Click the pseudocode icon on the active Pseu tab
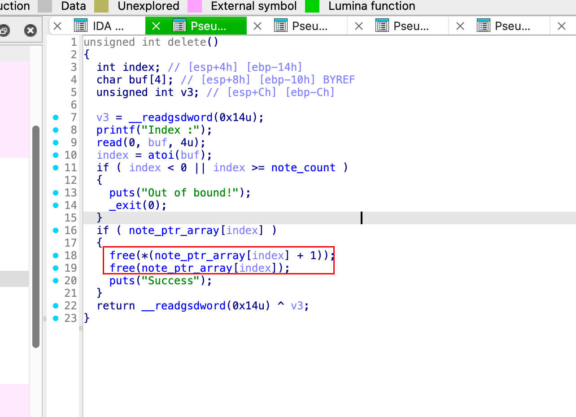The height and width of the screenshot is (417, 576). point(179,26)
